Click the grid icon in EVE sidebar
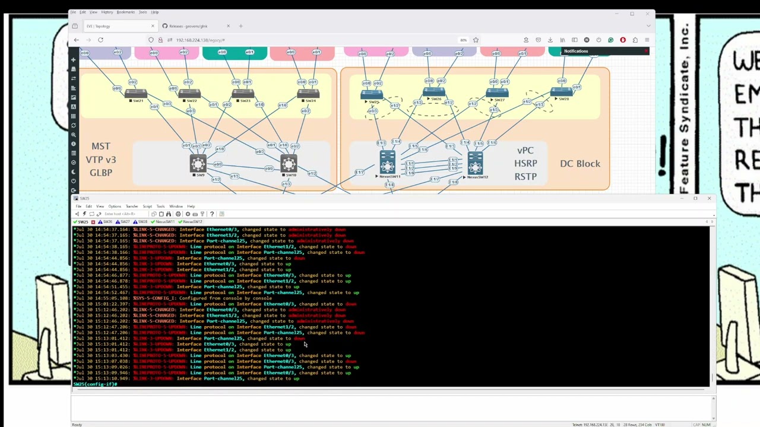 point(74,116)
